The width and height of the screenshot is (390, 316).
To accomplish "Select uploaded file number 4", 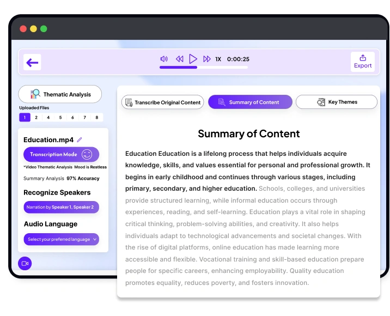I will [48, 117].
